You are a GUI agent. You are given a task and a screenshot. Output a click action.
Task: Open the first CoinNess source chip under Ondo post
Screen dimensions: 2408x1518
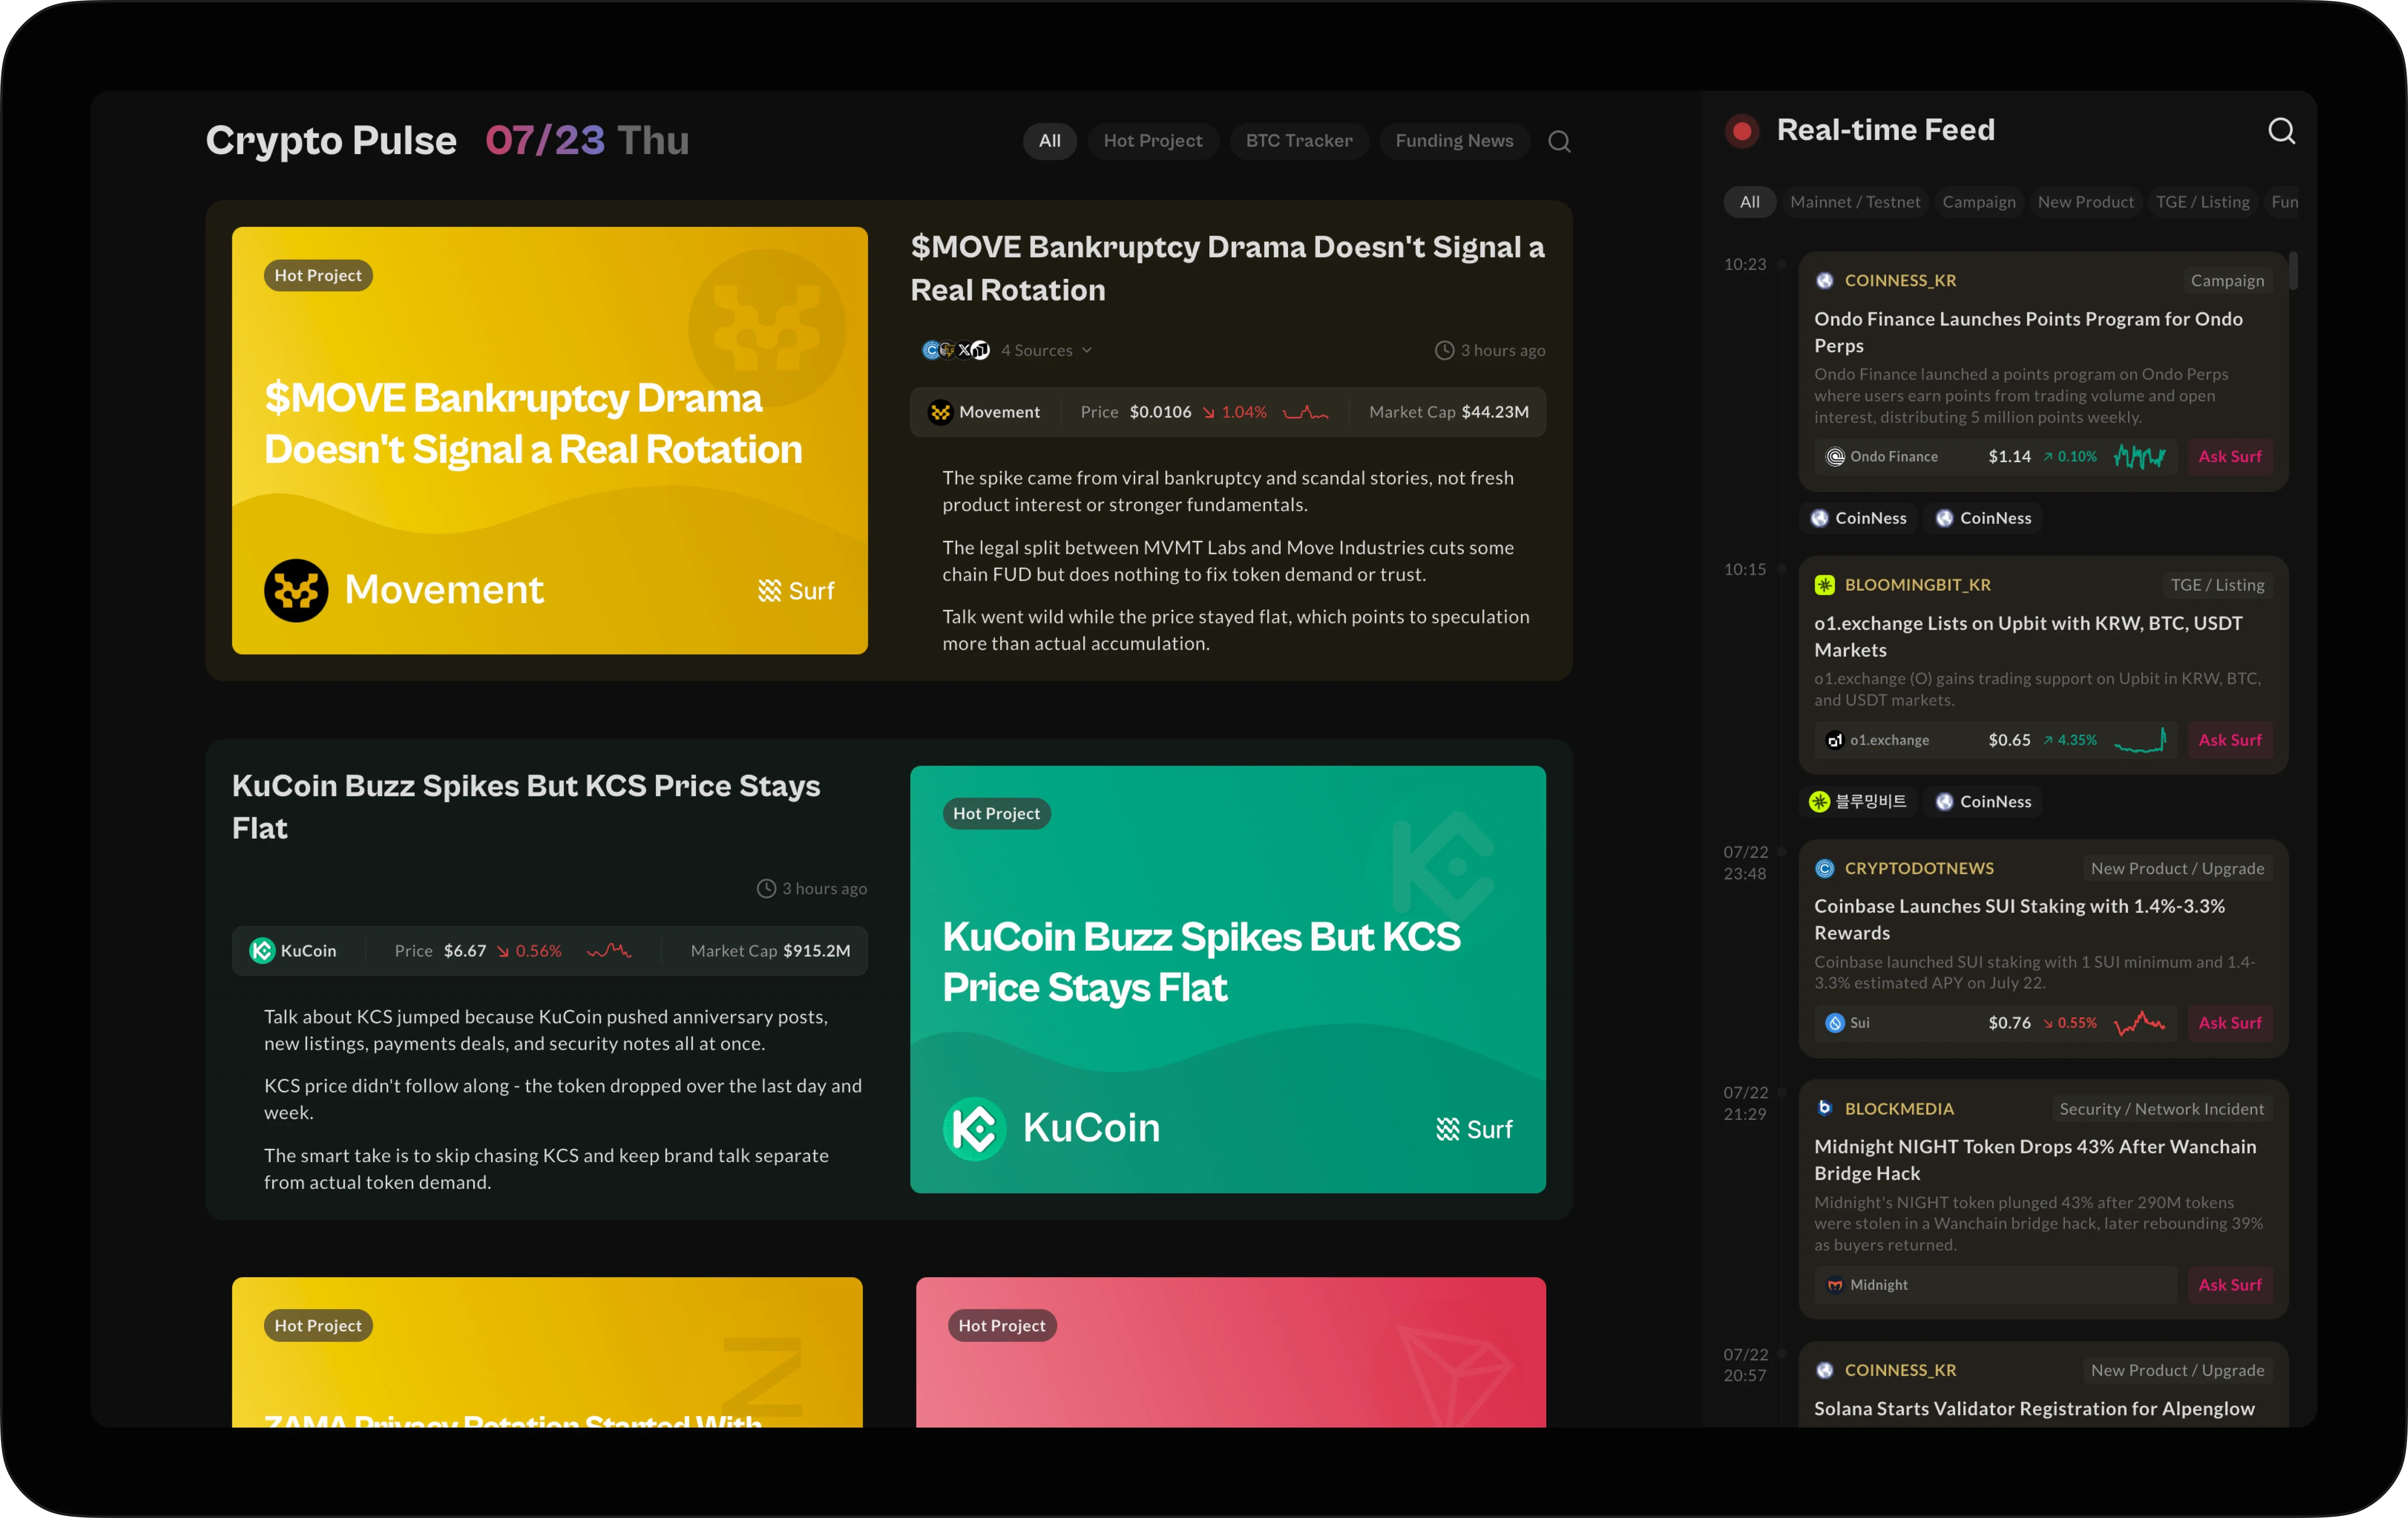tap(1859, 518)
